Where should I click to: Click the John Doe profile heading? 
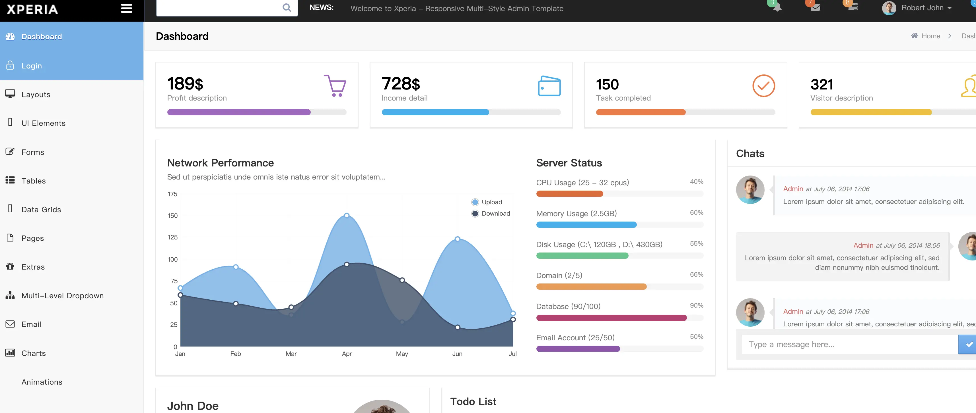[192, 406]
